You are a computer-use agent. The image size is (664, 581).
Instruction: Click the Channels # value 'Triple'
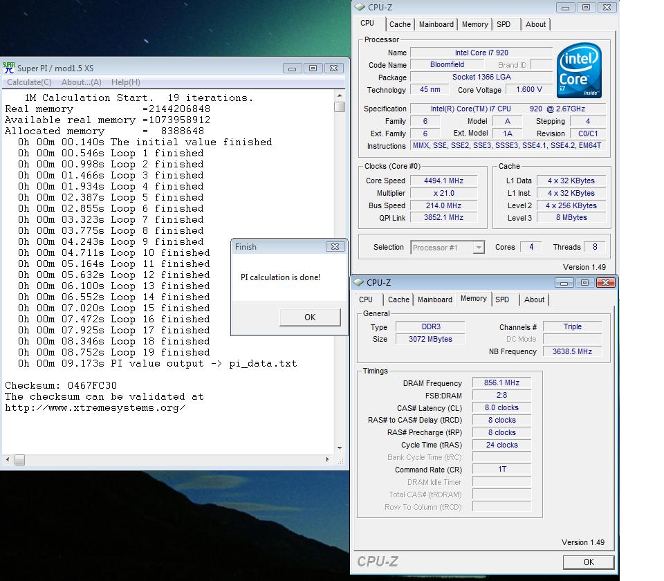572,326
